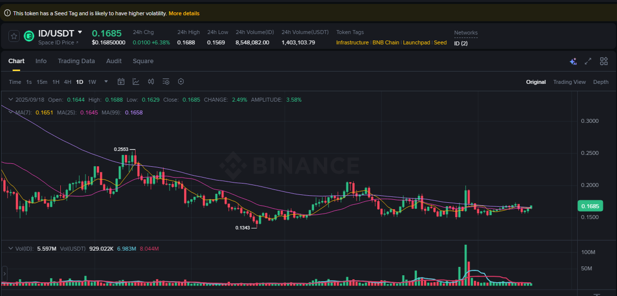This screenshot has width=617, height=296.
Task: Open the Square tab
Action: click(x=143, y=61)
